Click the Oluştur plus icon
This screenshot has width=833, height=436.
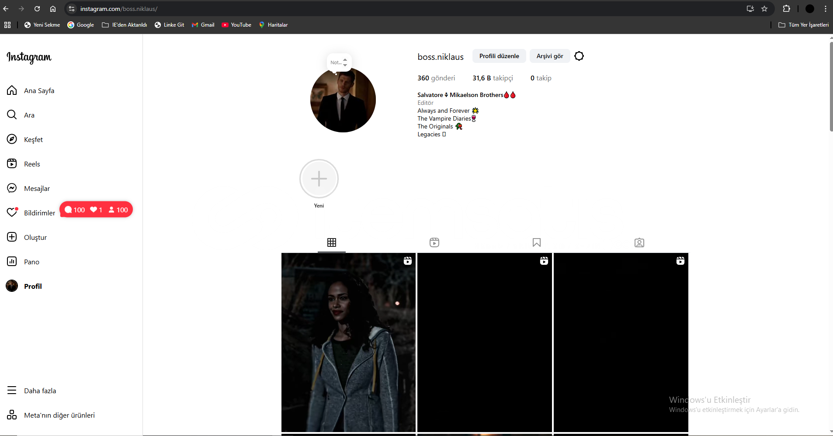(x=12, y=237)
